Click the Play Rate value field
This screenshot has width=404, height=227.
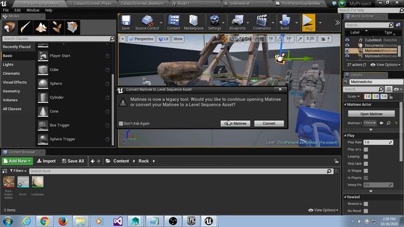378,143
